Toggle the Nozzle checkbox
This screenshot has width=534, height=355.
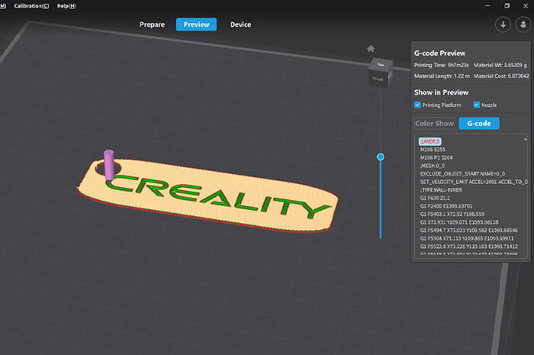477,105
